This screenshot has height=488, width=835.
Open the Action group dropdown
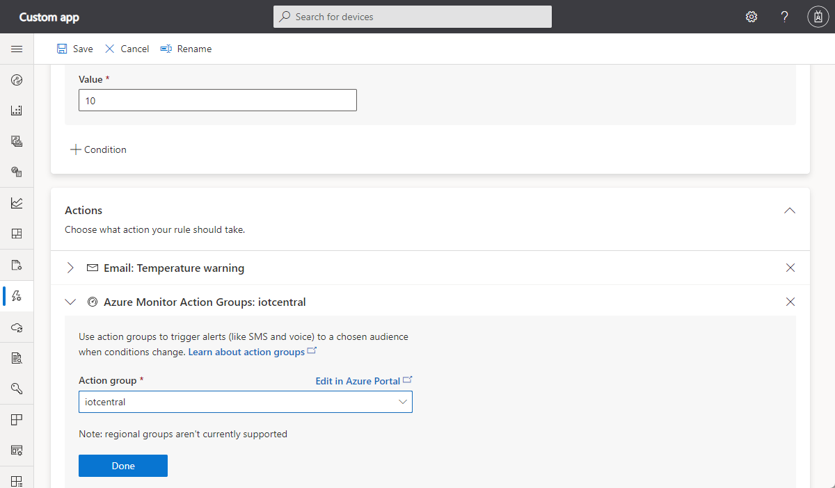[x=245, y=402]
